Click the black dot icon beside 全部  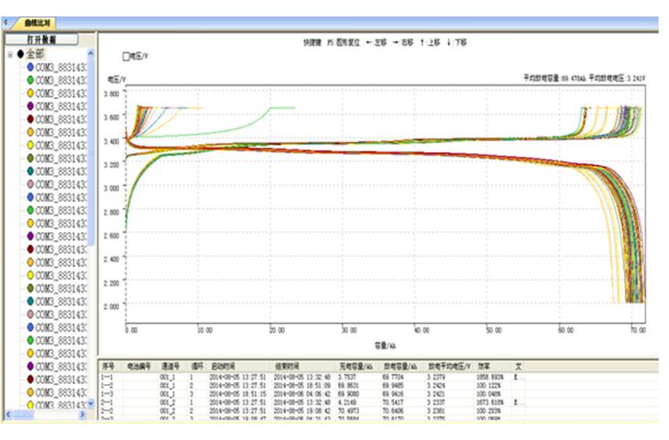tap(20, 54)
